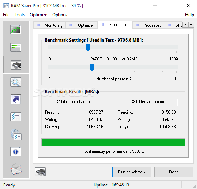Open the File menu
This screenshot has width=197, height=189.
[x=6, y=15]
